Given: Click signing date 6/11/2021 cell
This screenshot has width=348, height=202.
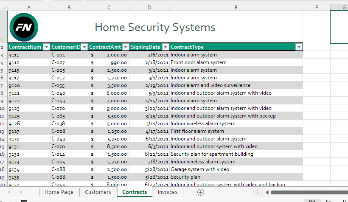Looking at the screenshot, I should (149, 139).
